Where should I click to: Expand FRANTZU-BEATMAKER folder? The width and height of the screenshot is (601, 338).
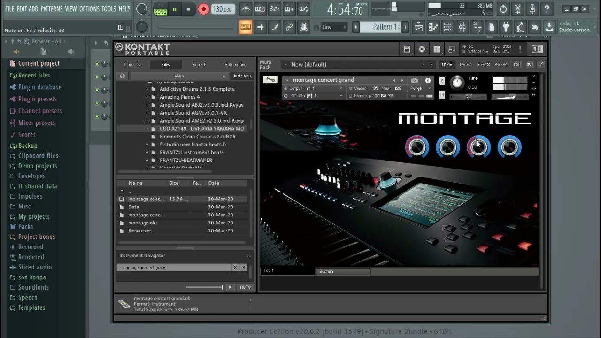tap(147, 160)
